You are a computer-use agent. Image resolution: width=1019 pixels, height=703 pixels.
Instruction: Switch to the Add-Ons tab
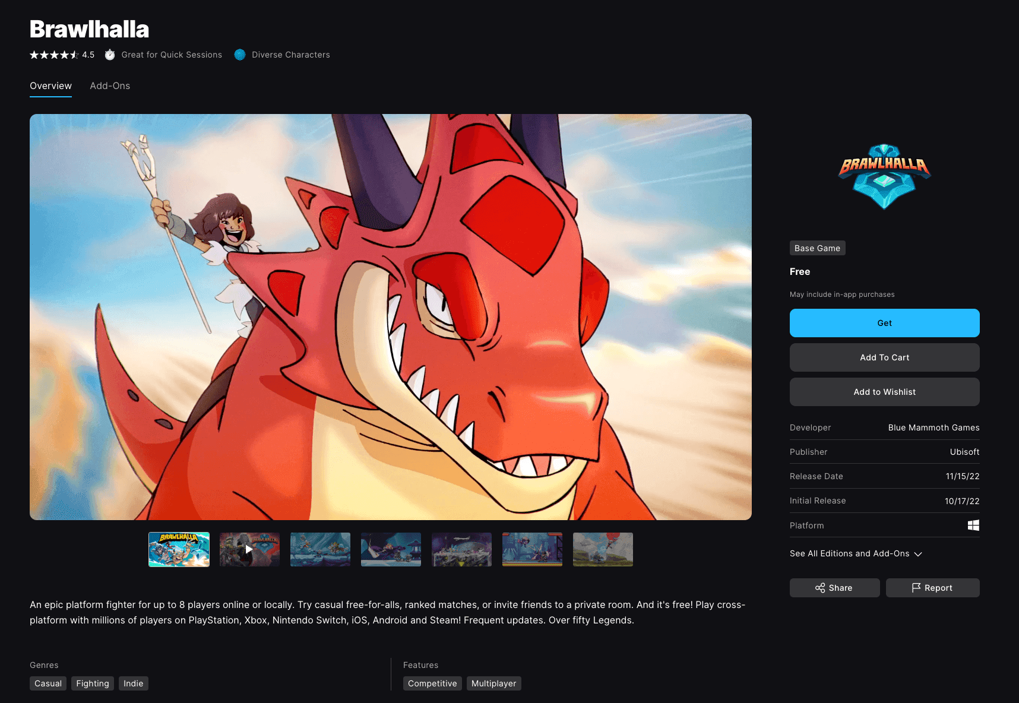110,85
